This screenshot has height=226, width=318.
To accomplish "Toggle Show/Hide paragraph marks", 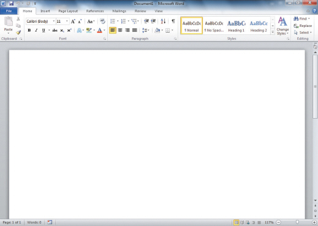I will pos(173,21).
